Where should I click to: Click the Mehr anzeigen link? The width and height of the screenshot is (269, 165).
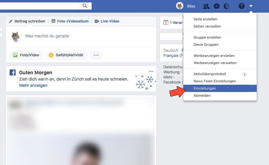[x=33, y=85]
